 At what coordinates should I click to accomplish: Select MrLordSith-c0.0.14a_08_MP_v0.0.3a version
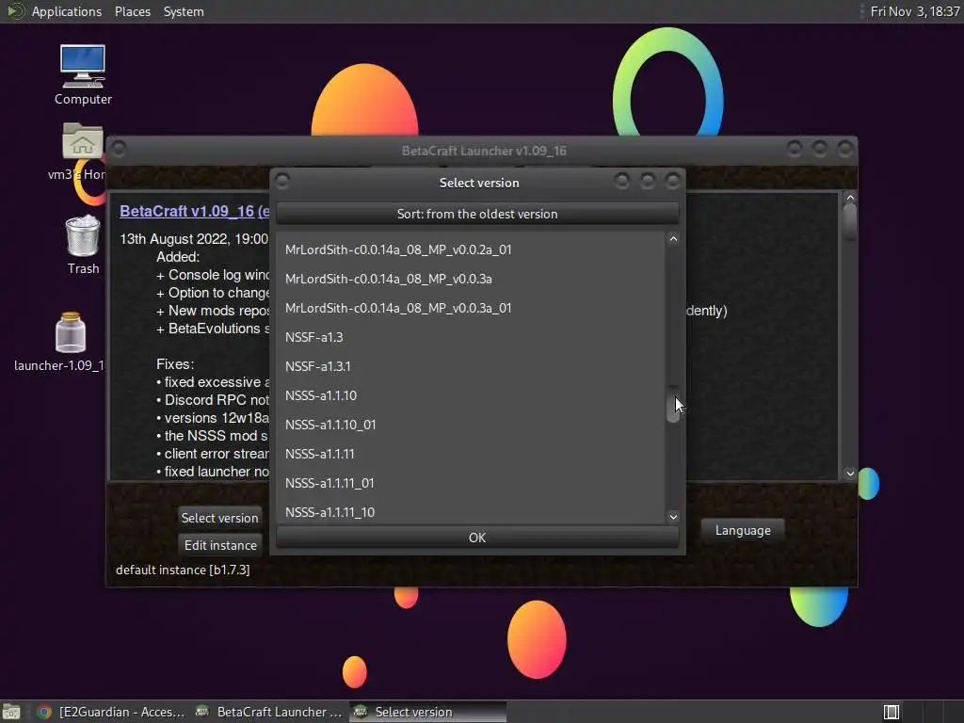[x=471, y=279]
